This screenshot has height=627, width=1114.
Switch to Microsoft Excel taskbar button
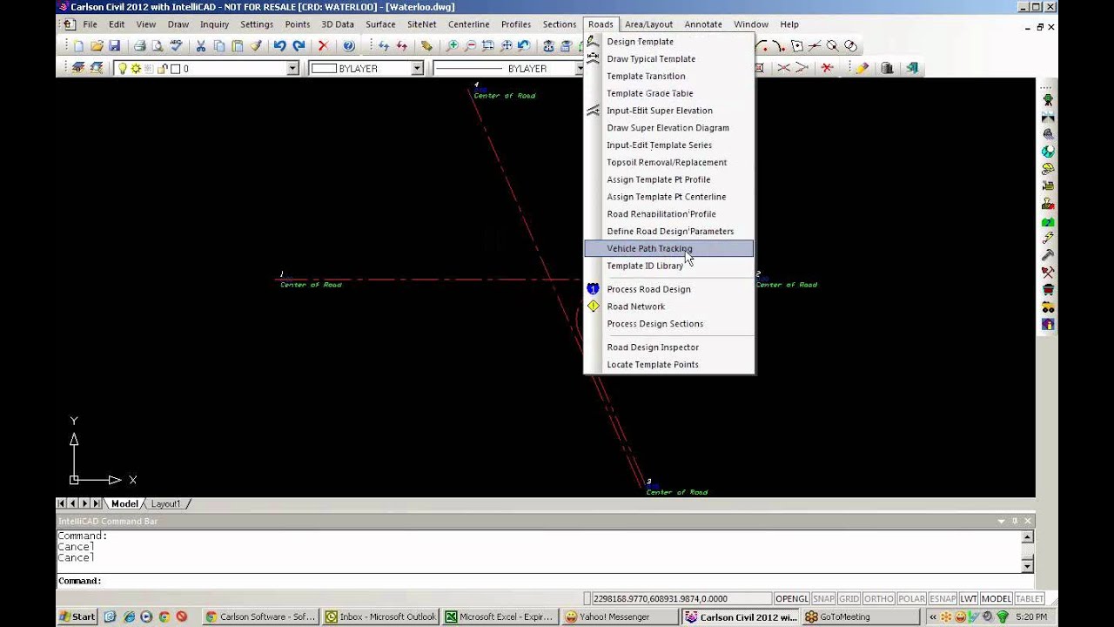pos(500,617)
